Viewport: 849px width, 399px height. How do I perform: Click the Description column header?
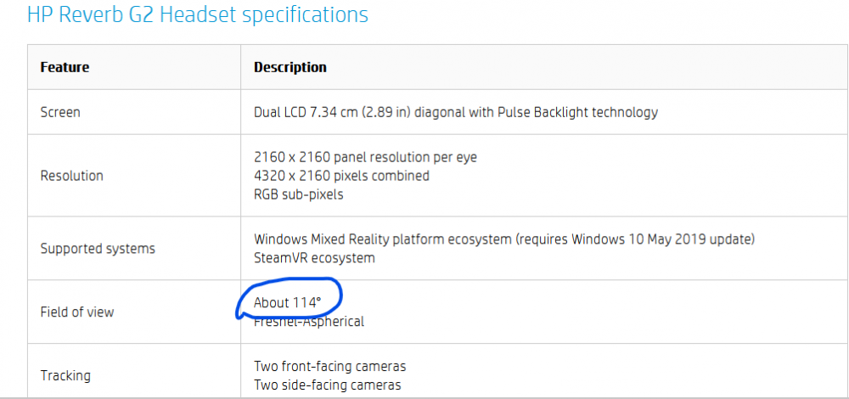(290, 67)
